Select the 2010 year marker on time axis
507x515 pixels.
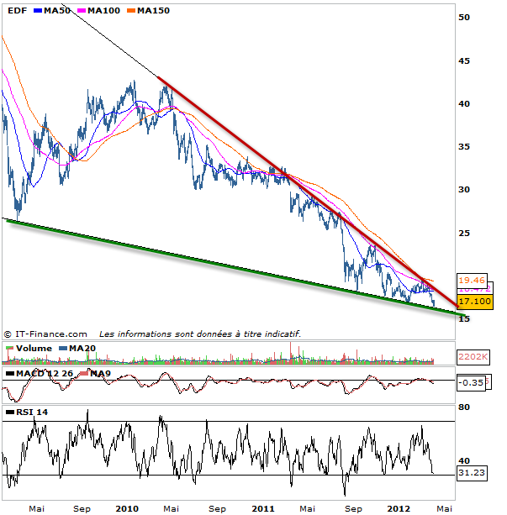[126, 507]
